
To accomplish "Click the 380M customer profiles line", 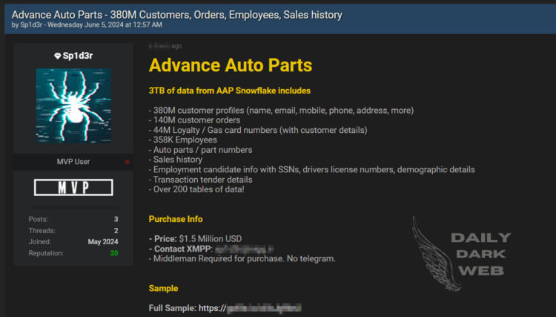I will coord(281,111).
